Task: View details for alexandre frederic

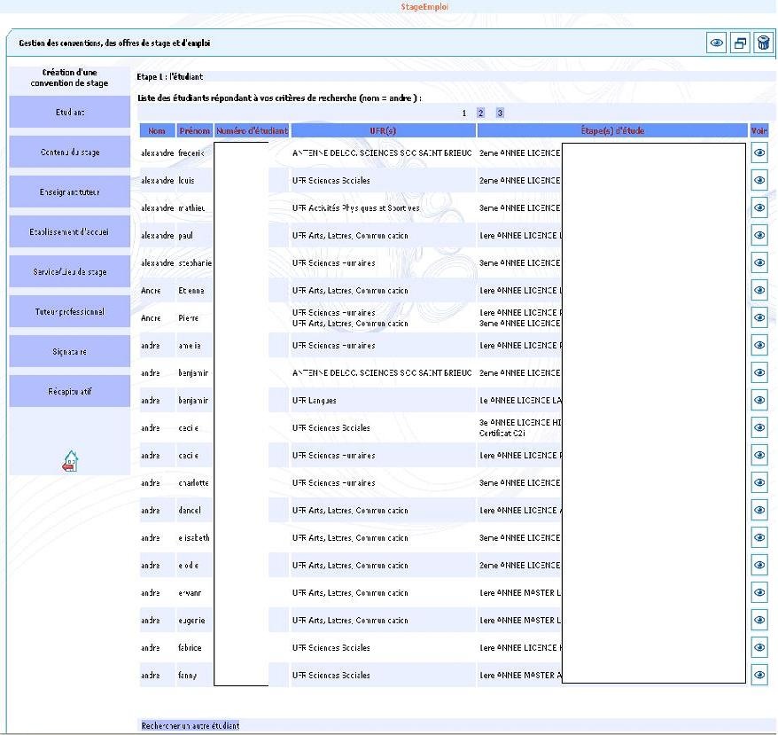Action: click(x=759, y=152)
